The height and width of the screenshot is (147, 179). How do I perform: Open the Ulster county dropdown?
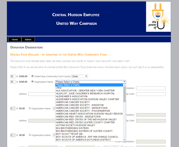coord(80,76)
